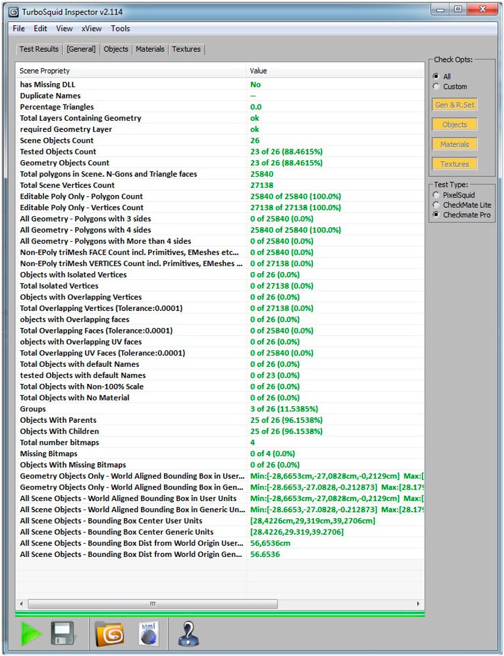
Task: Switch to the Materials tab
Action: (150, 49)
